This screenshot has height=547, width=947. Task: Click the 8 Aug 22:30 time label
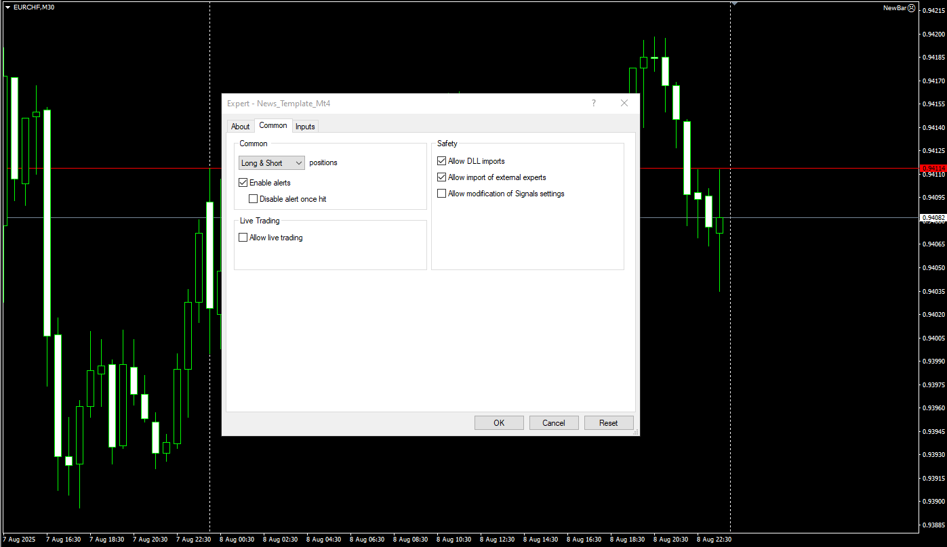pyautogui.click(x=714, y=540)
